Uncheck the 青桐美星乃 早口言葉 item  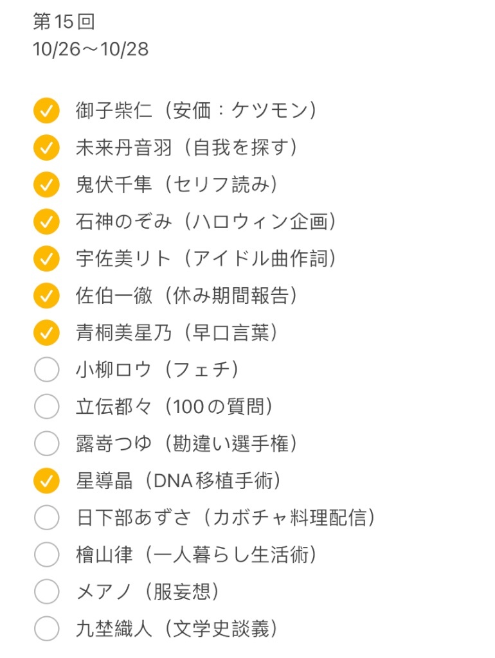coord(46,332)
